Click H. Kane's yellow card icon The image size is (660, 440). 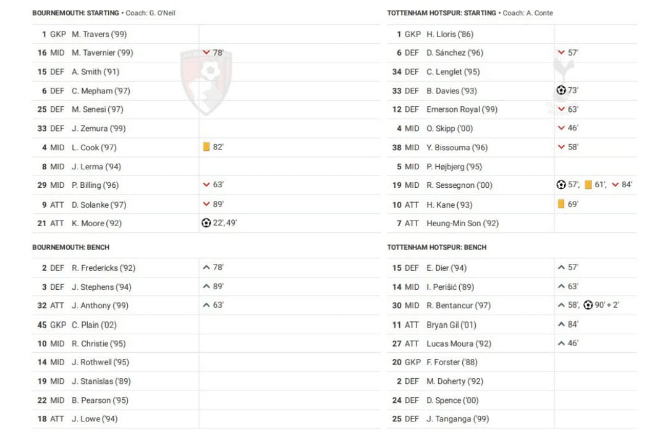(x=561, y=204)
